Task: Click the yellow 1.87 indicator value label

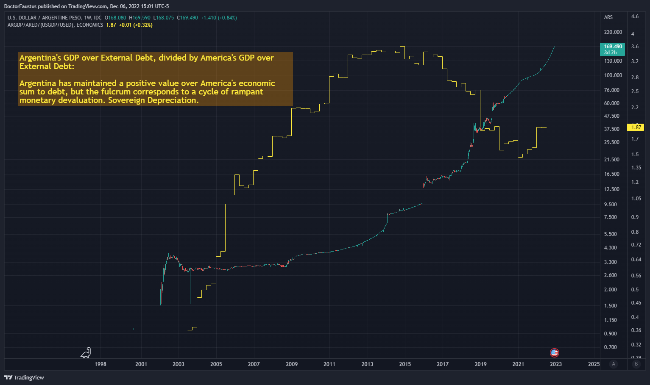Action: coord(636,127)
